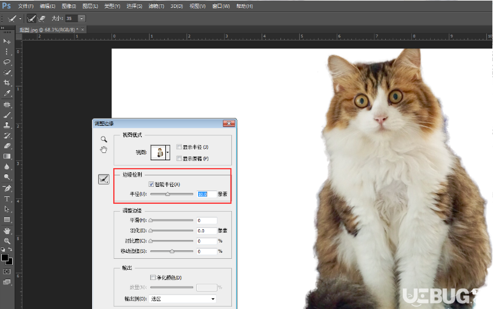This screenshot has width=493, height=309.
Task: Open the Output To dropdown
Action: point(183,299)
